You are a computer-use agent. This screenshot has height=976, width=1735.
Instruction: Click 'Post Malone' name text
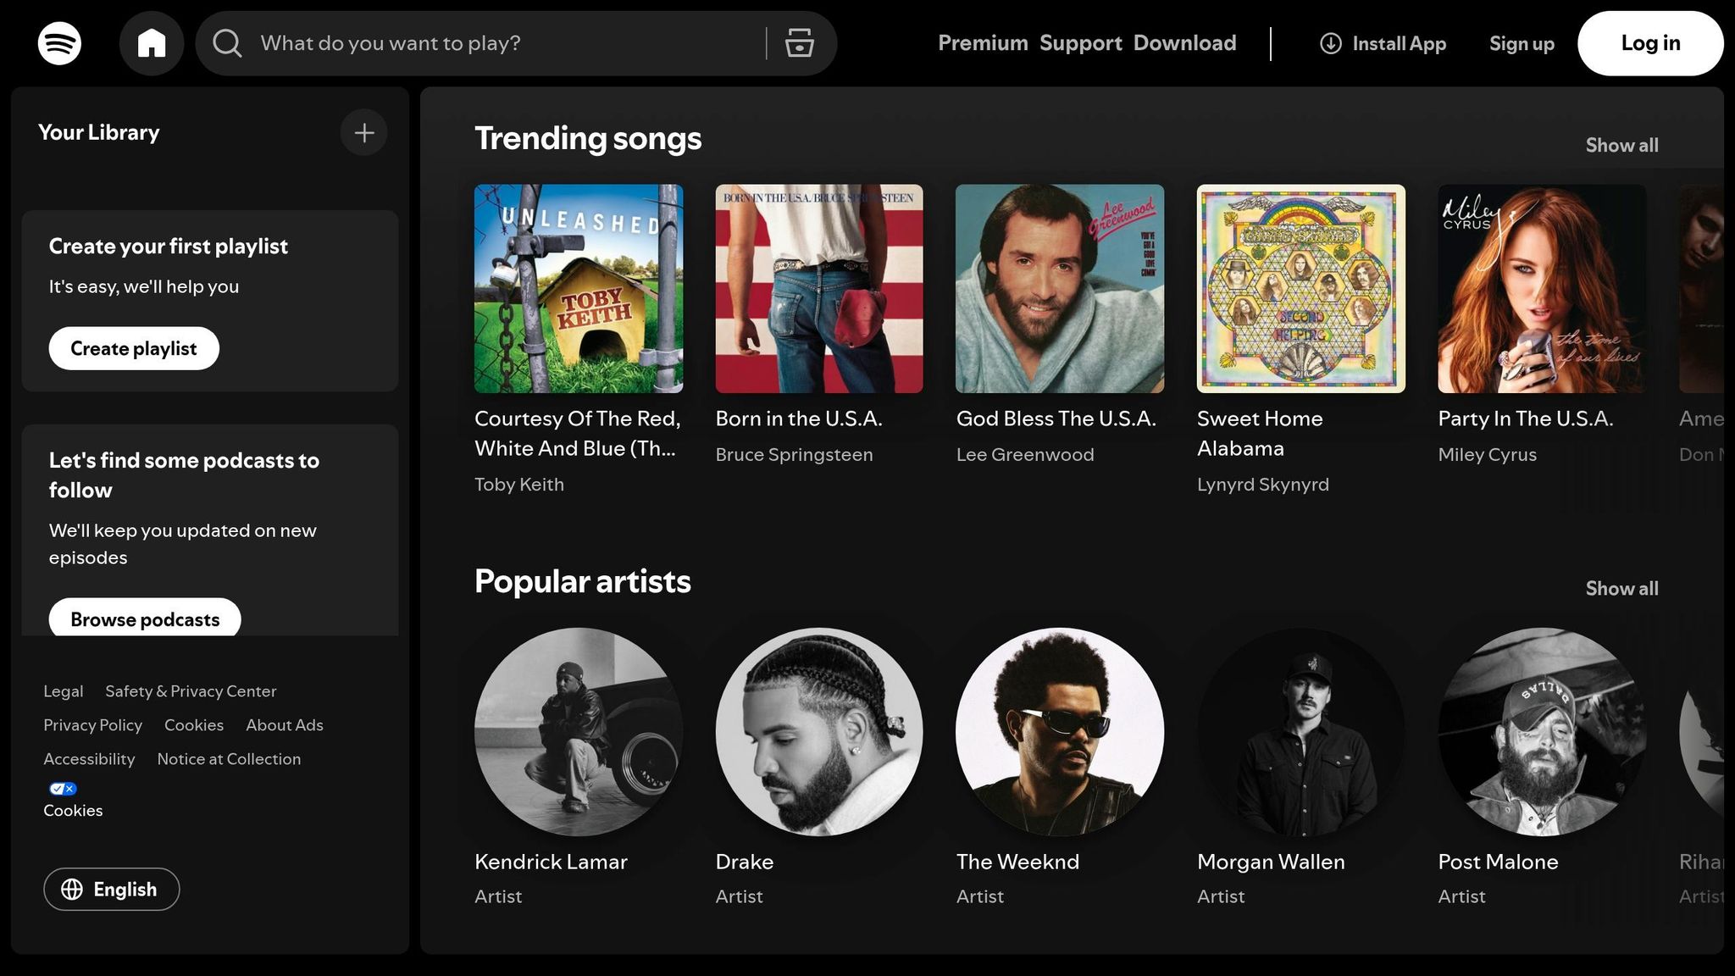[x=1498, y=862]
